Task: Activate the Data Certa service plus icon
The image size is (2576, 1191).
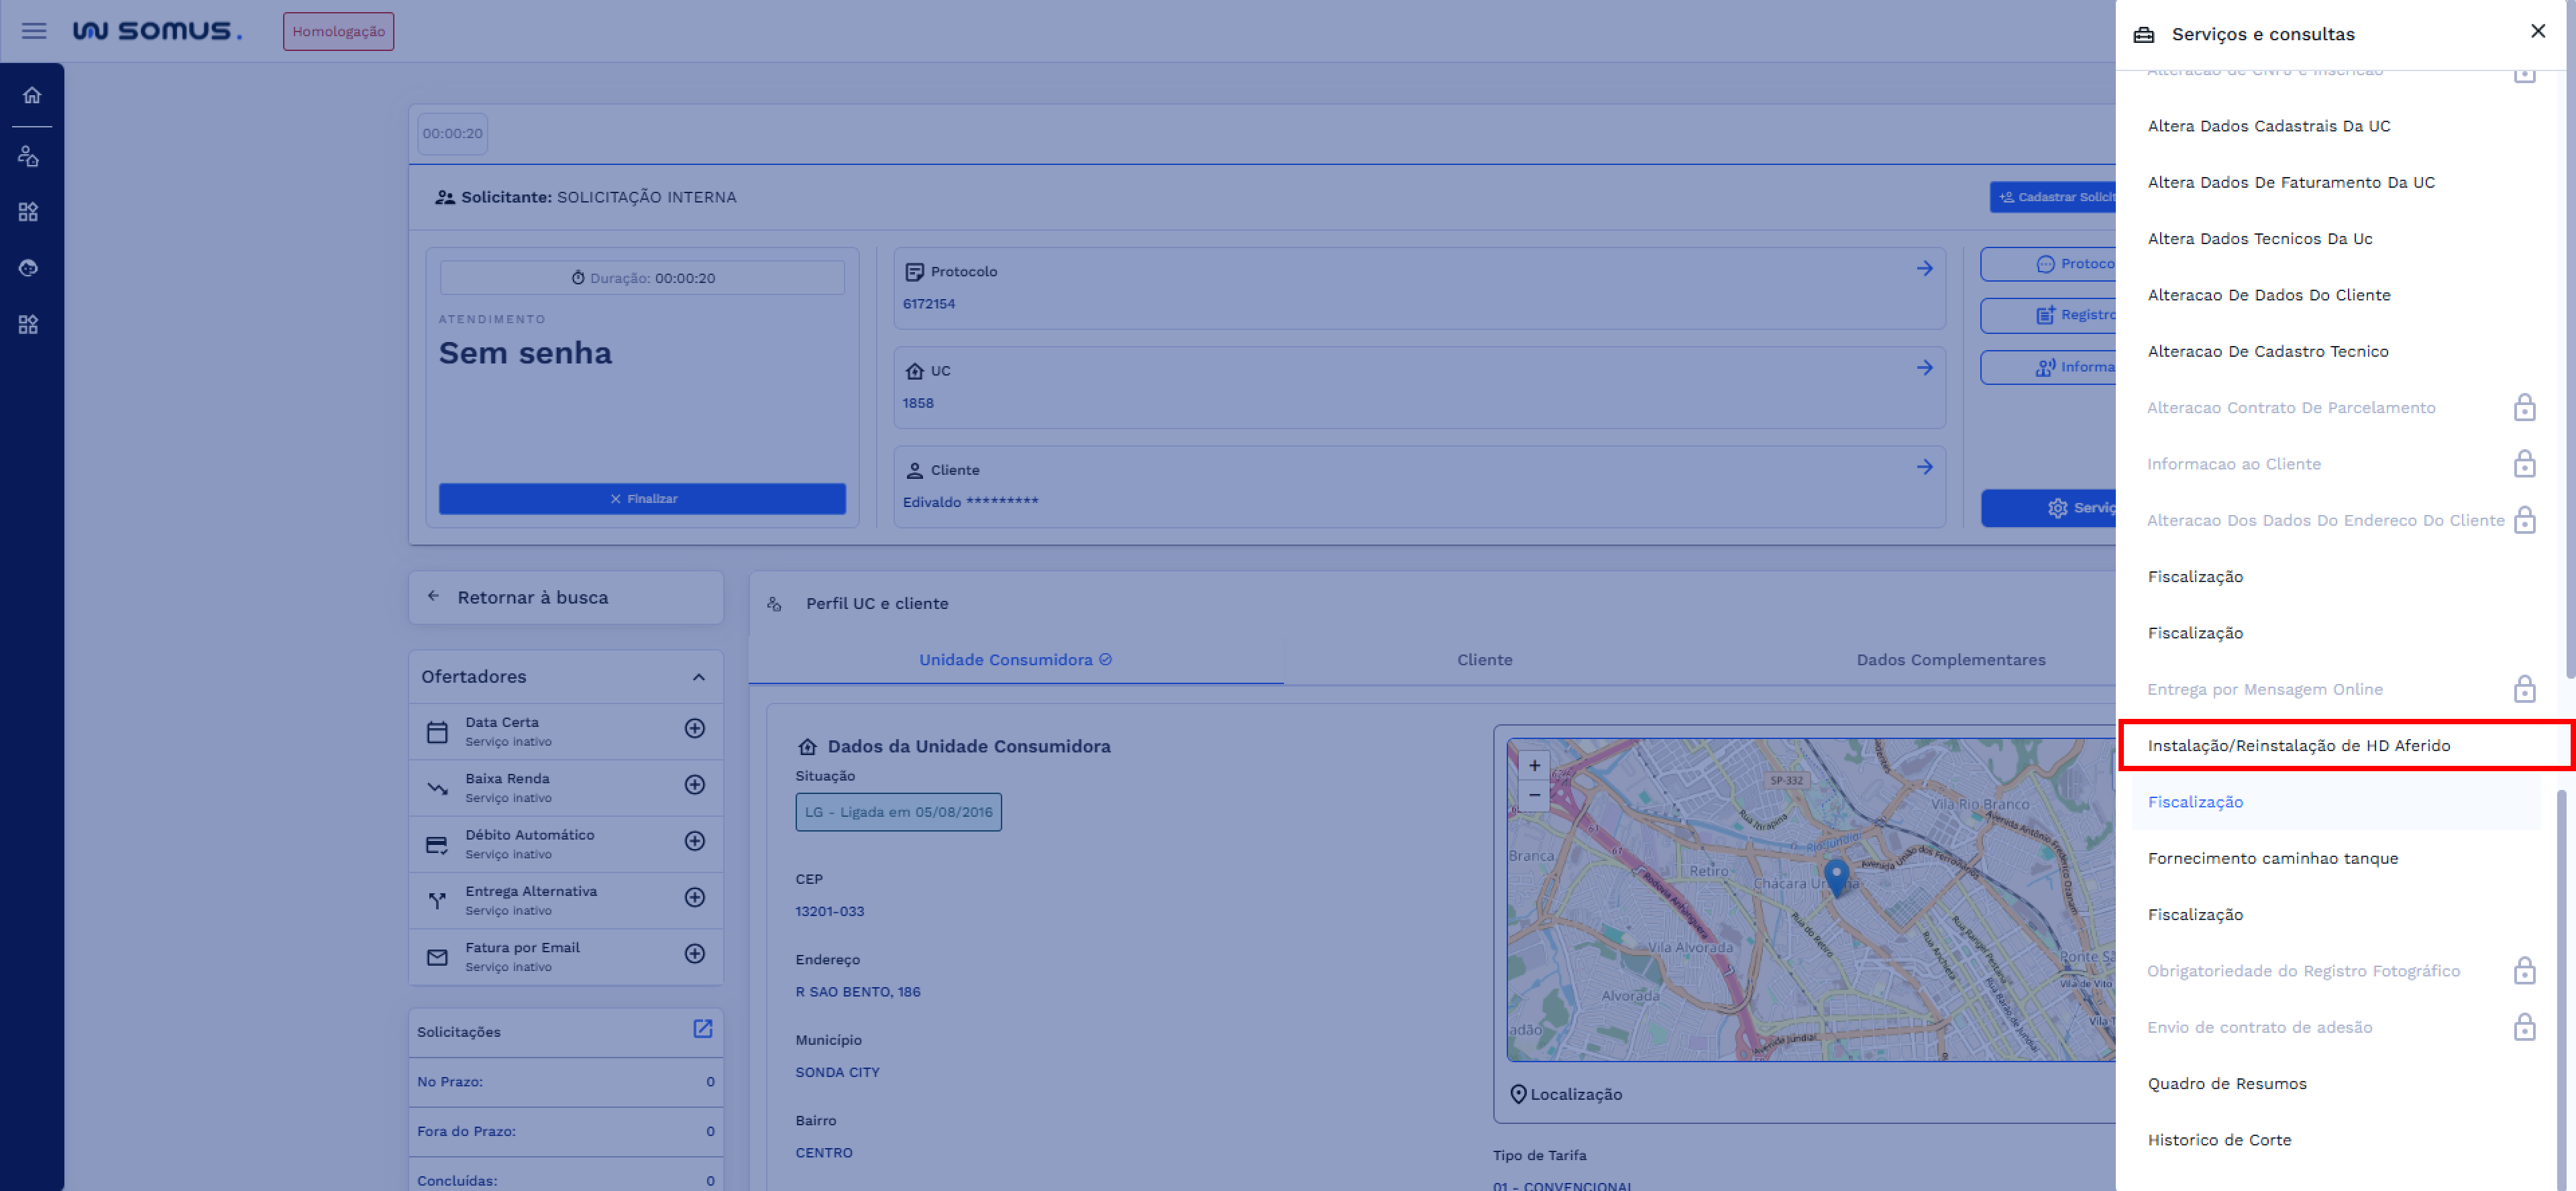Action: (694, 729)
